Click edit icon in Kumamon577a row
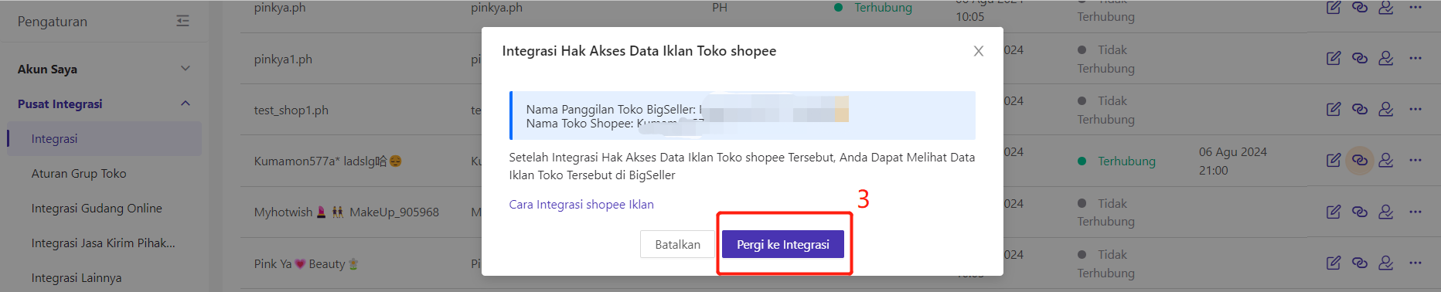This screenshot has width=1441, height=292. point(1334,161)
